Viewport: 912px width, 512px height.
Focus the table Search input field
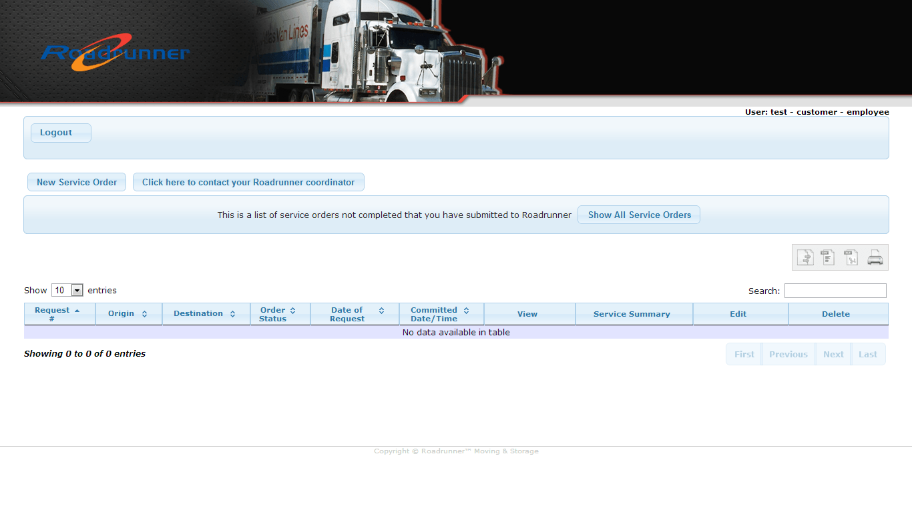coord(835,291)
